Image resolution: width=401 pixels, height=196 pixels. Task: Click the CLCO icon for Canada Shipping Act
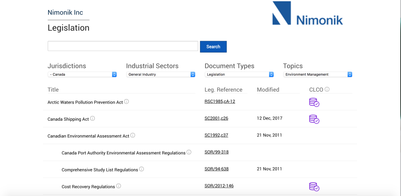tap(314, 119)
